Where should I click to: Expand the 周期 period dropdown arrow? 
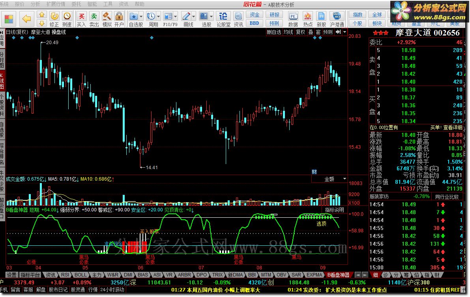point(159,16)
